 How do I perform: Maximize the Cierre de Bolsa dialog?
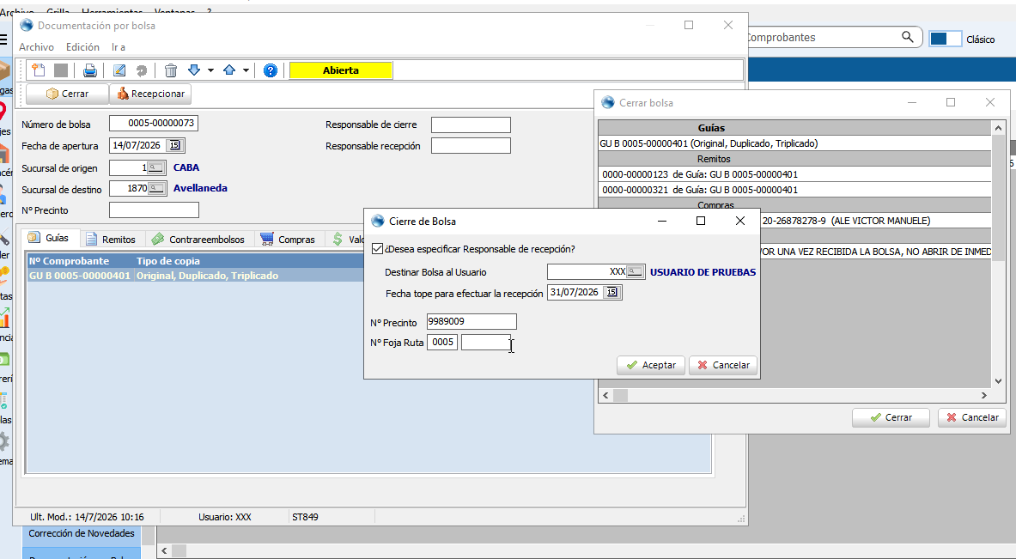(x=701, y=221)
